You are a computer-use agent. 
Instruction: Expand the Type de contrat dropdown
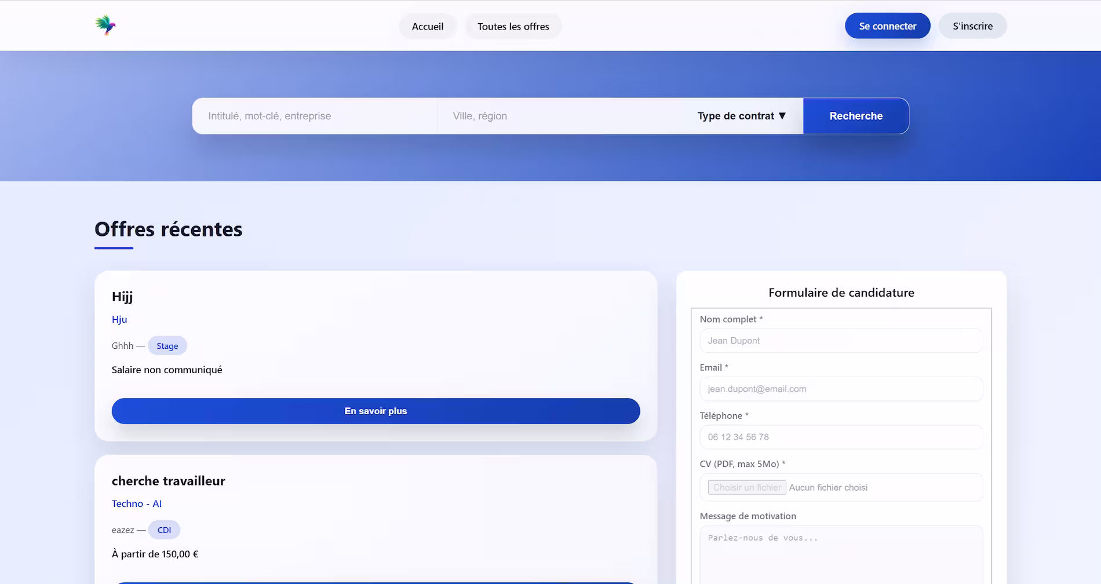coord(741,116)
